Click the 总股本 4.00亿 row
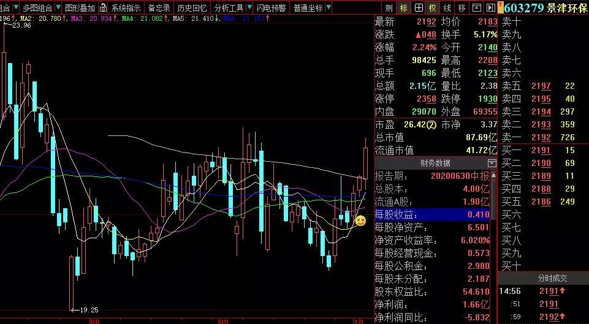This screenshot has height=324, width=589. (432, 189)
